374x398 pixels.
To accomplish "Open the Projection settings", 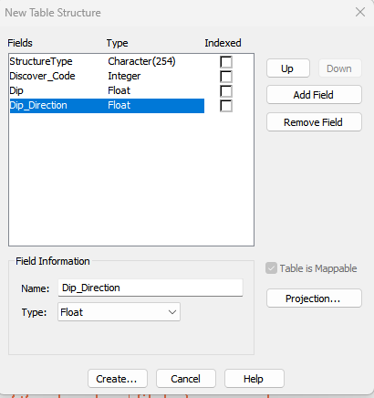I will 314,298.
